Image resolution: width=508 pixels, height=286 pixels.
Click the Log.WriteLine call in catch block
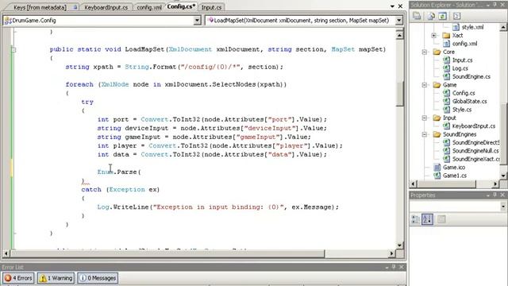[x=123, y=207]
